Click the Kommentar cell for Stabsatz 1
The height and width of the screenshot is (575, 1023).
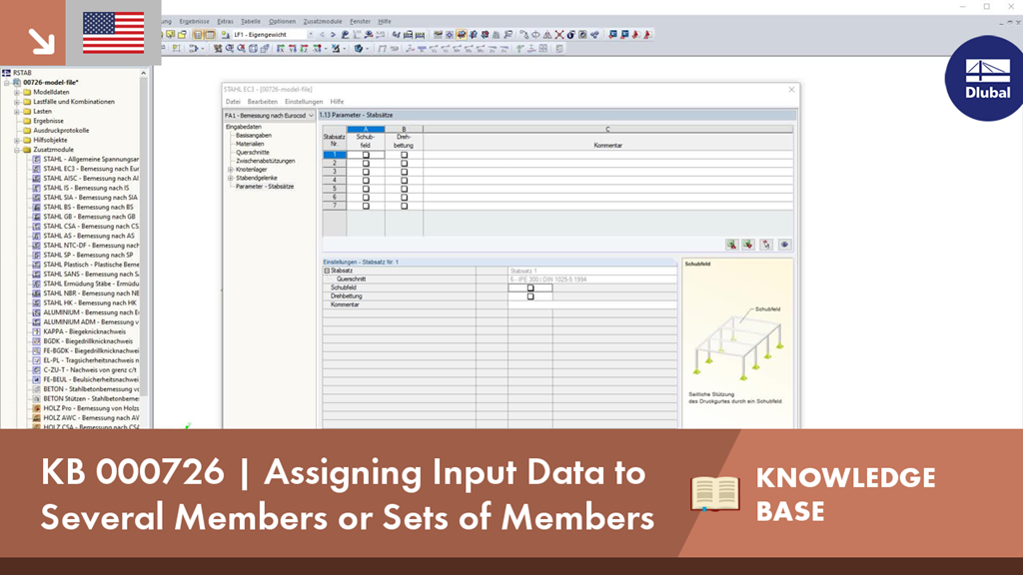click(x=607, y=155)
